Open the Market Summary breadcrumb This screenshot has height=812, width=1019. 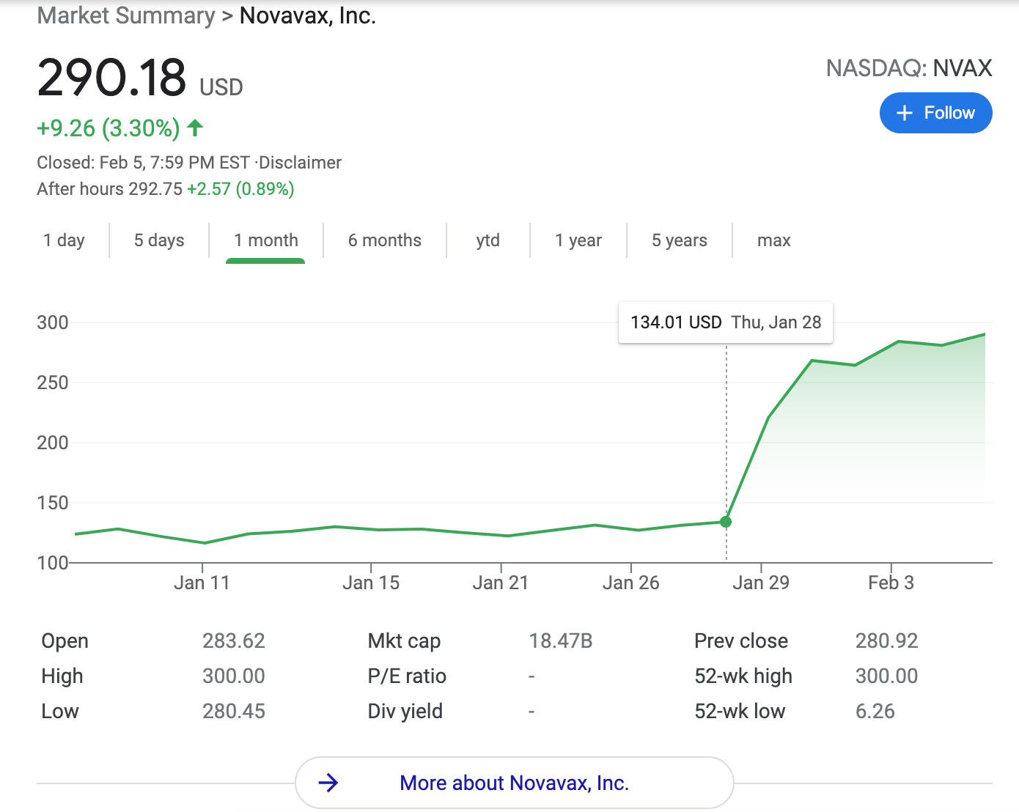[x=126, y=15]
